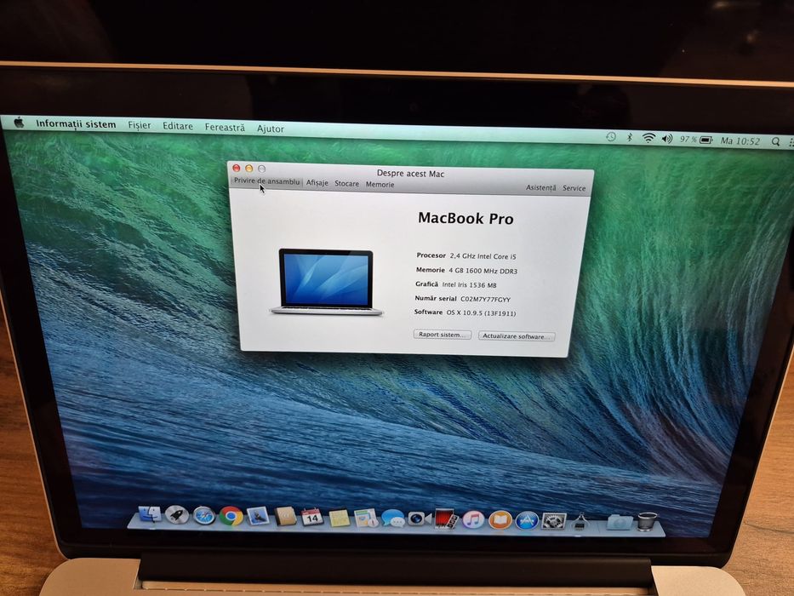Open iBooks orange icon in dock
This screenshot has width=794, height=596.
500,520
